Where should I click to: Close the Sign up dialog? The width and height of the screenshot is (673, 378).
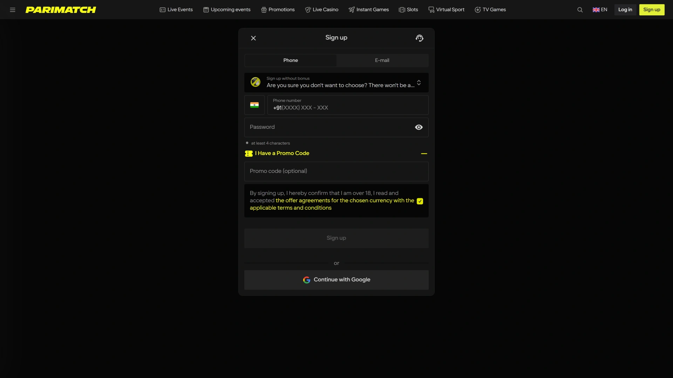click(x=253, y=38)
